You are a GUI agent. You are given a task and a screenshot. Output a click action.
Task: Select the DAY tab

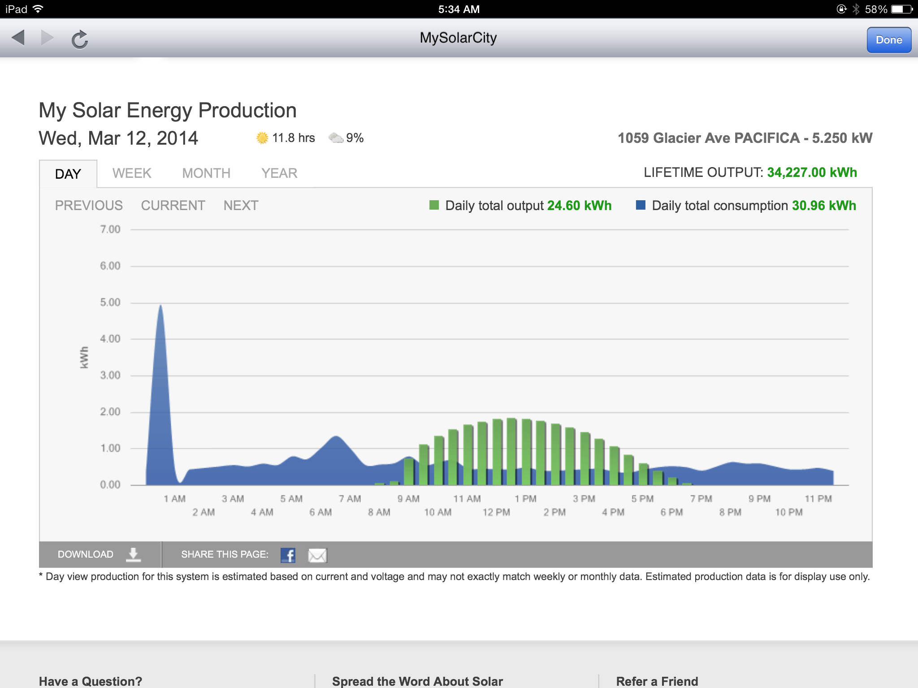coord(68,174)
